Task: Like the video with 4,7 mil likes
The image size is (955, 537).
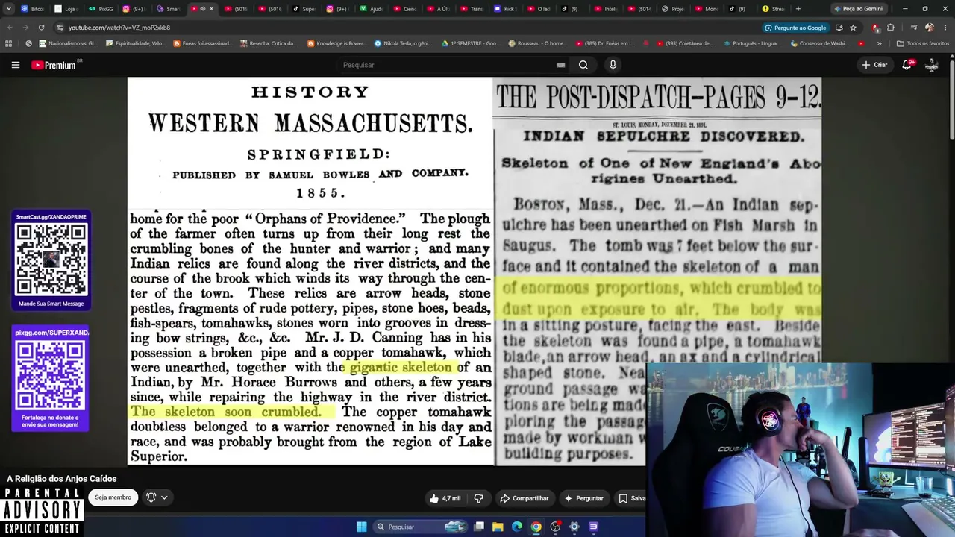Action: click(x=445, y=498)
